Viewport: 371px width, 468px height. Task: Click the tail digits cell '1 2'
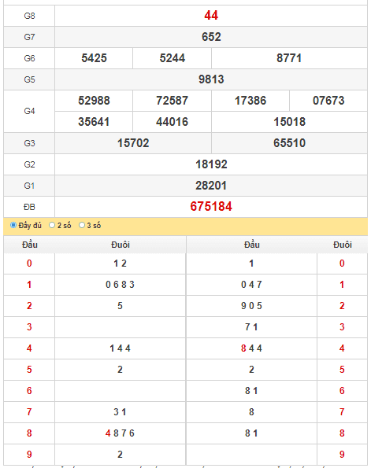120,263
